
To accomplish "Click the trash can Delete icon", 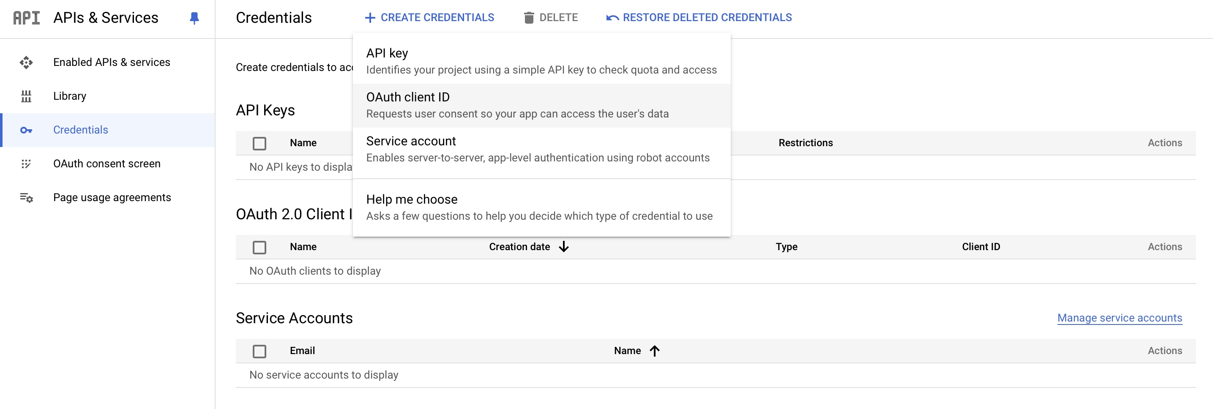I will click(x=529, y=18).
